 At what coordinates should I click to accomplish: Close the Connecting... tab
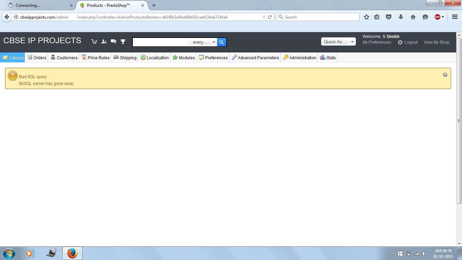pos(71,5)
